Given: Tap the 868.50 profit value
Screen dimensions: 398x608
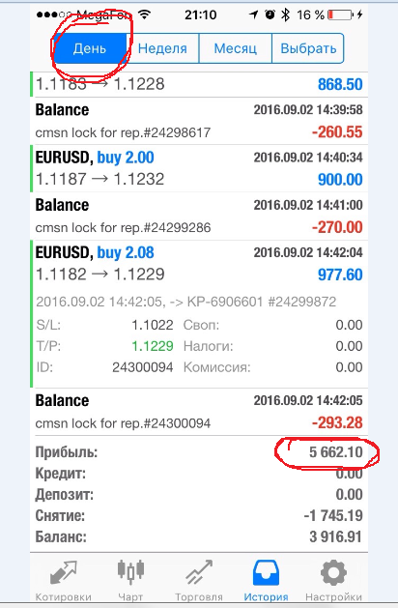Looking at the screenshot, I should point(340,84).
